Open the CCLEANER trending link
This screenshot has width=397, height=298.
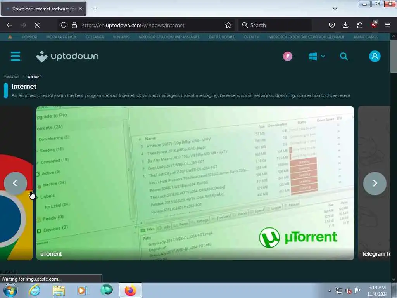[95, 37]
